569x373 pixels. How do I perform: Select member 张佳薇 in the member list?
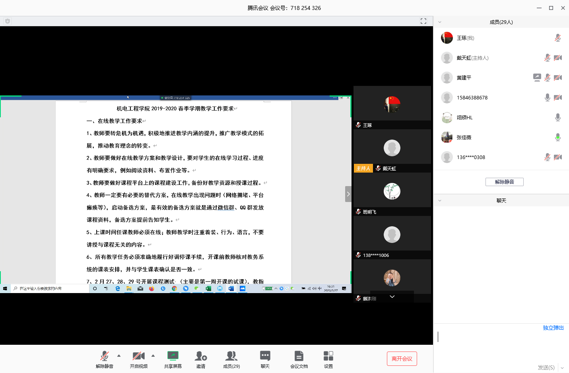tap(464, 138)
